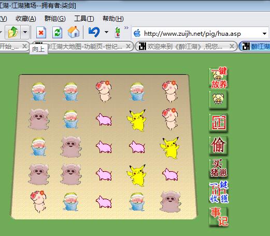Select the flower-eared pig in the second row
The image size is (270, 236).
170,119
